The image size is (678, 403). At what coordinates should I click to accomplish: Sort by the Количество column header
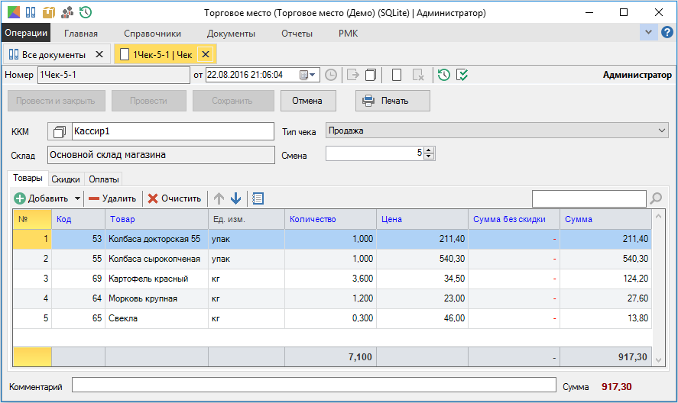point(330,219)
